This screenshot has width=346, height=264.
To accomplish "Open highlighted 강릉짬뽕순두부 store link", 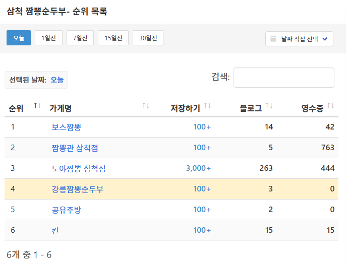I will tap(78, 189).
